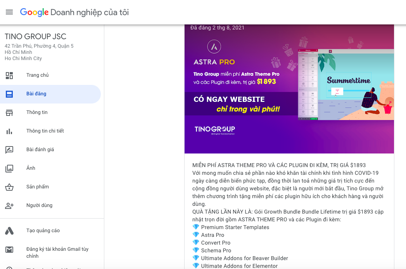This screenshot has width=406, height=269.
Task: Click the Schema Pro list line
Action: 216,251
